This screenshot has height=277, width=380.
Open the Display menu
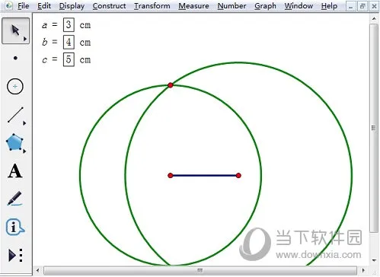click(72, 5)
